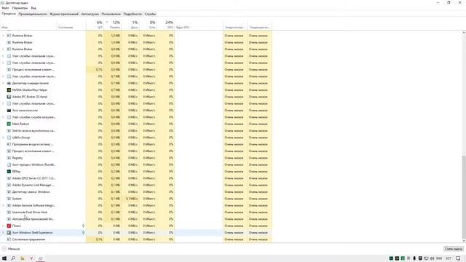This screenshot has width=466, height=262.
Task: Click the System process icon
Action: [9, 199]
